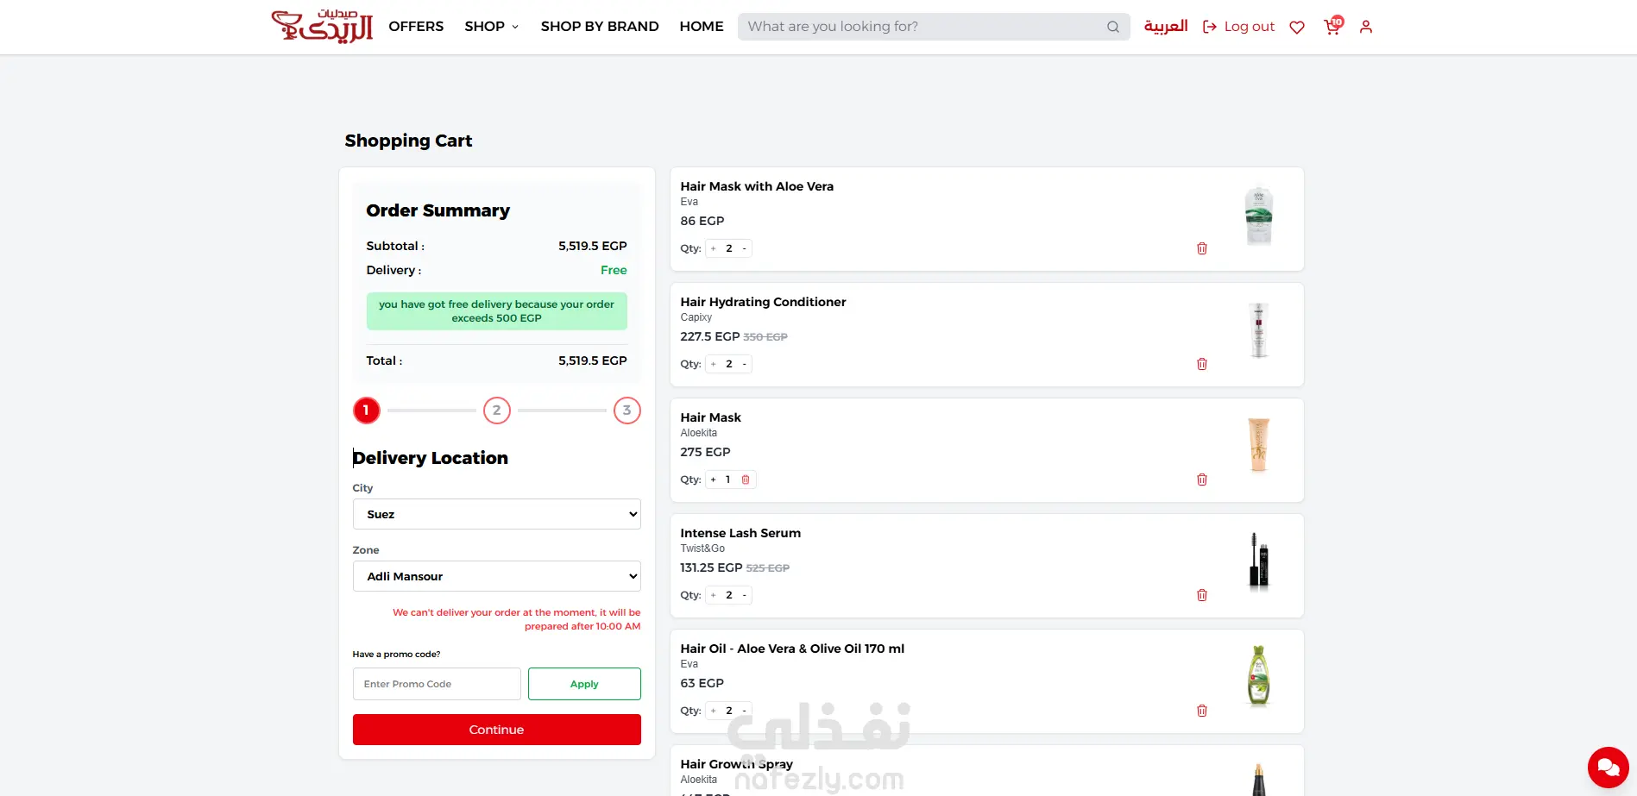Decrease quantity of Hair Hydrating Conditioner
Image resolution: width=1637 pixels, height=796 pixels.
click(x=745, y=364)
